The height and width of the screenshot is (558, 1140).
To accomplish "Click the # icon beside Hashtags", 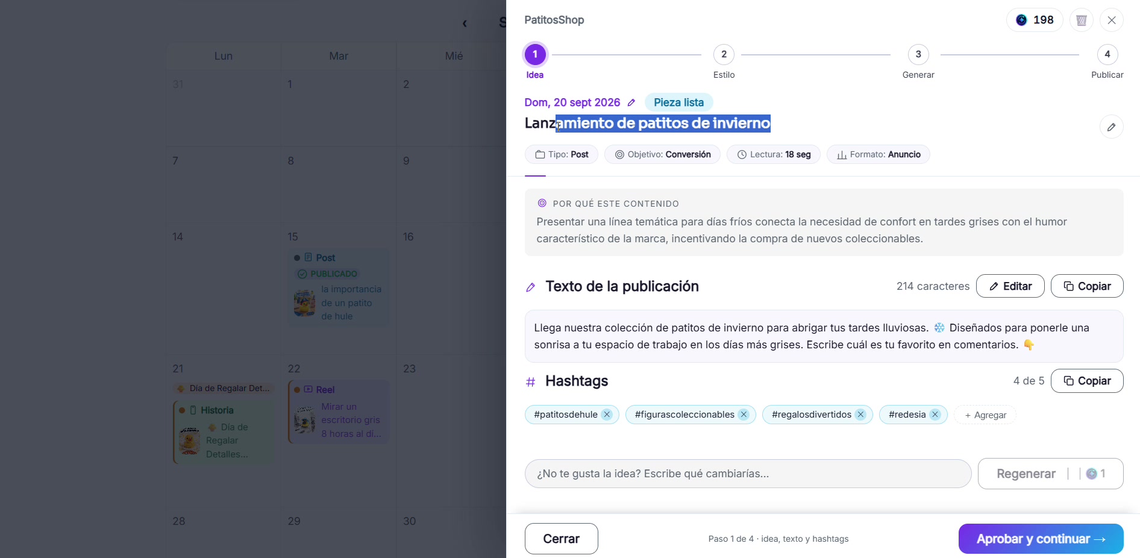I will (531, 381).
